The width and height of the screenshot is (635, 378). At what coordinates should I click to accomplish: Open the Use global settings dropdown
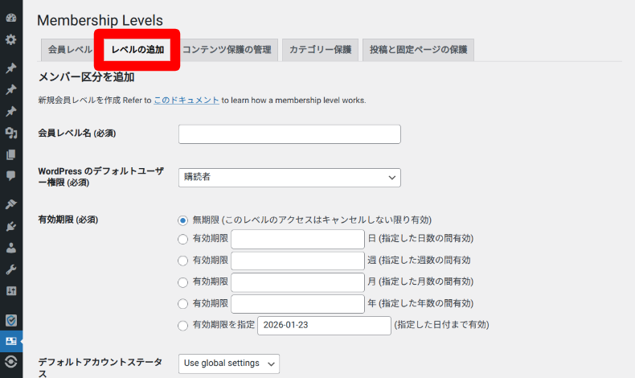click(x=229, y=364)
